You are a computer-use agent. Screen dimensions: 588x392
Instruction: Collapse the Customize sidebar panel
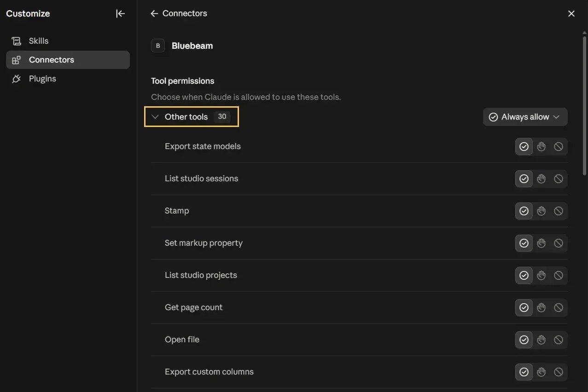pyautogui.click(x=120, y=14)
